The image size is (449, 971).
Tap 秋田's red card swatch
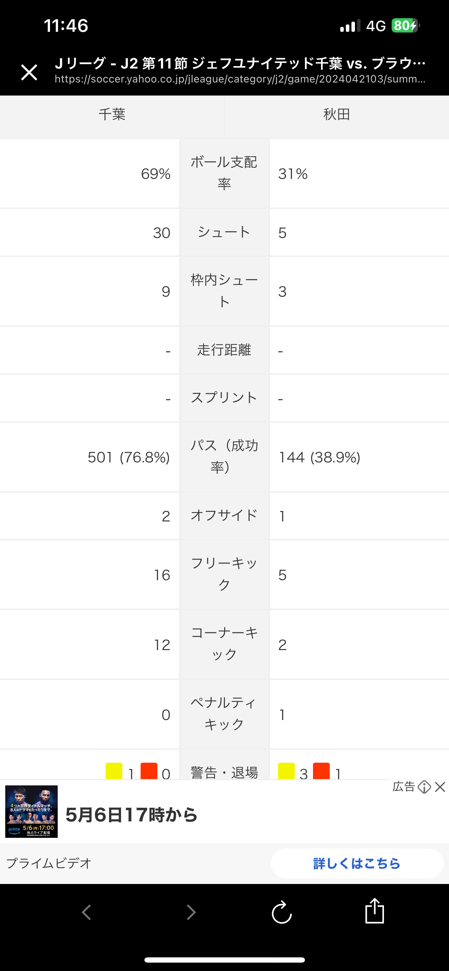(321, 770)
